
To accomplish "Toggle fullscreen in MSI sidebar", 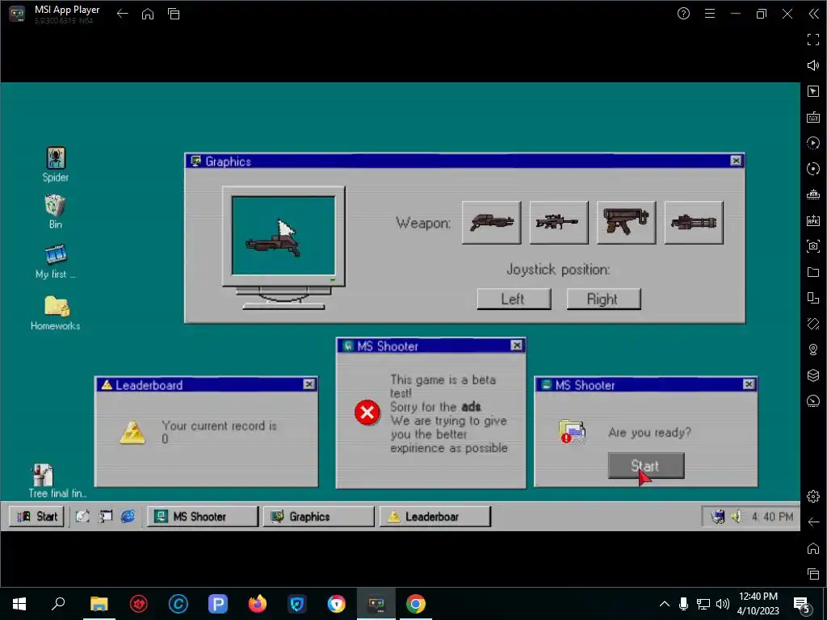I will pyautogui.click(x=813, y=40).
